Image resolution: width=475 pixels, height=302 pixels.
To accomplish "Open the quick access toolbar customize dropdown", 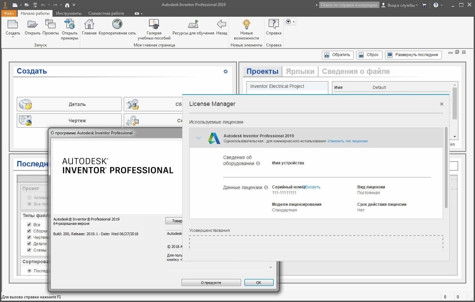I will pos(74,5).
